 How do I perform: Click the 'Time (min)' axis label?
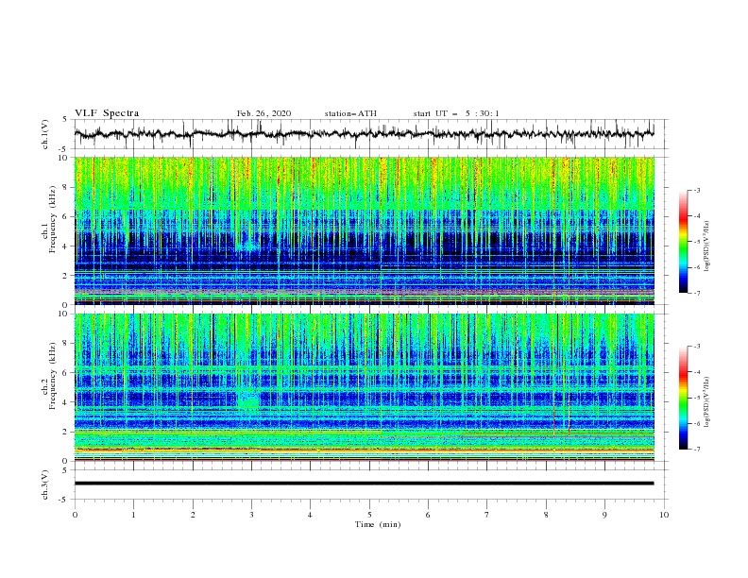(378, 524)
